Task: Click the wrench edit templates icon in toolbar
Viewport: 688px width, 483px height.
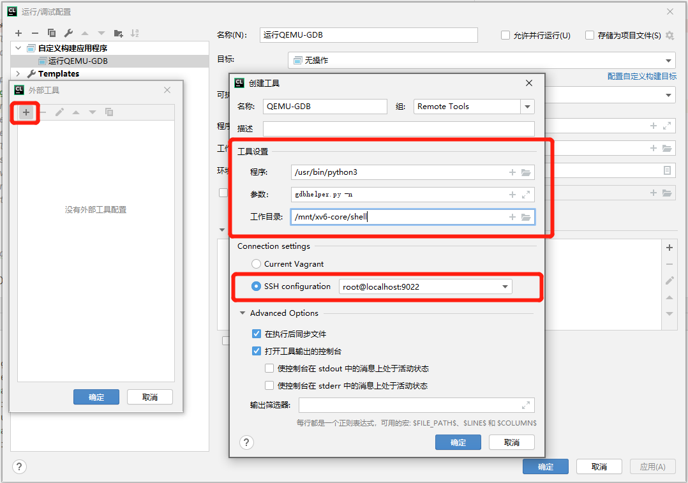Action: [68, 33]
